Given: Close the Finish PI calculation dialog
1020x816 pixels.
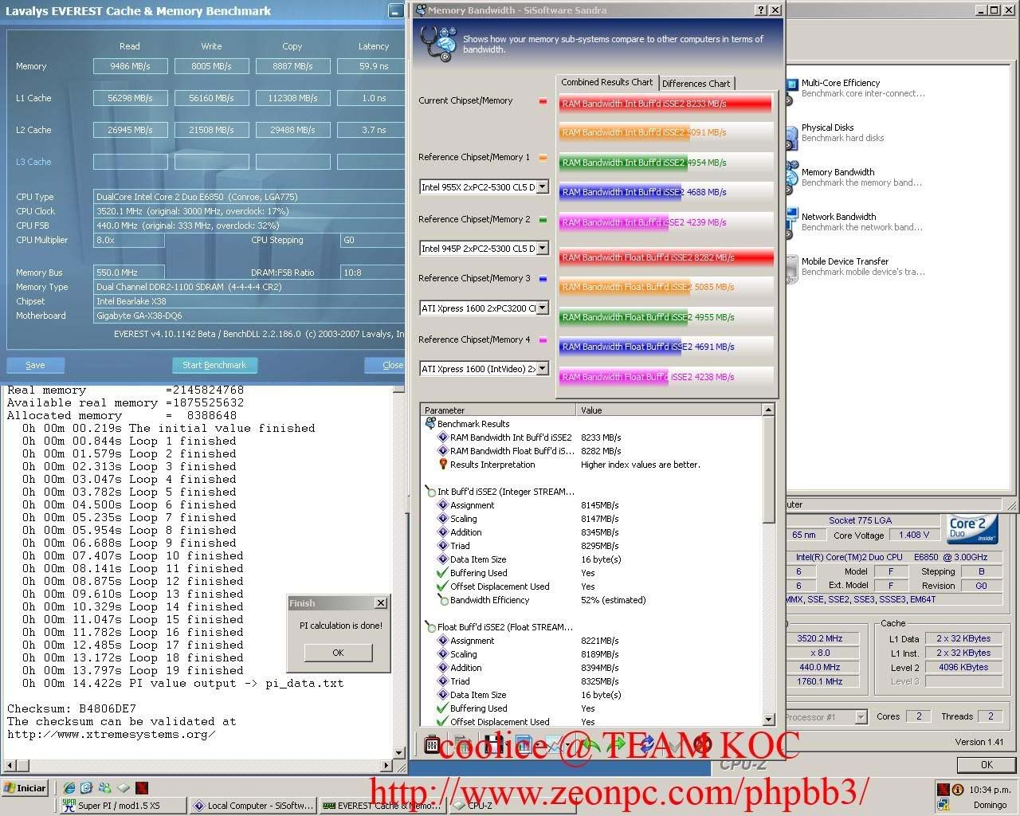Looking at the screenshot, I should [x=381, y=603].
